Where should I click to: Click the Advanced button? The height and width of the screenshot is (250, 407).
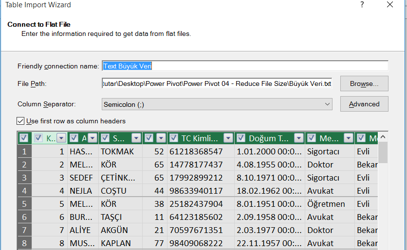click(x=364, y=104)
